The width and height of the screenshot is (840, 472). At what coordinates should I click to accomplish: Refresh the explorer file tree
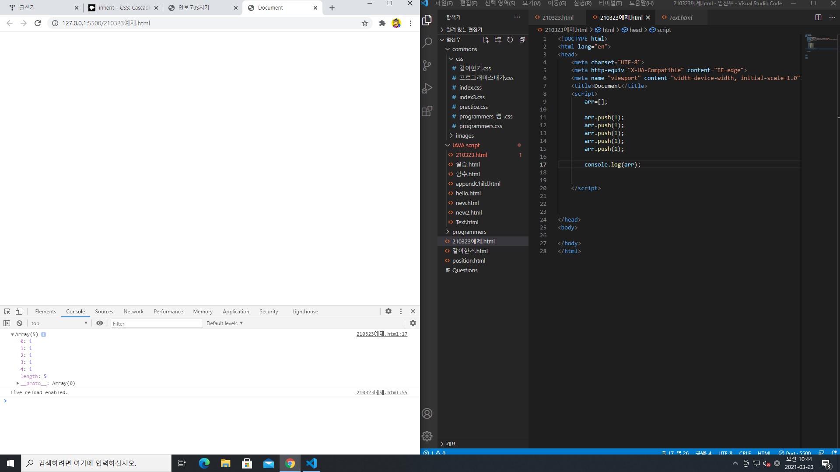click(x=510, y=40)
